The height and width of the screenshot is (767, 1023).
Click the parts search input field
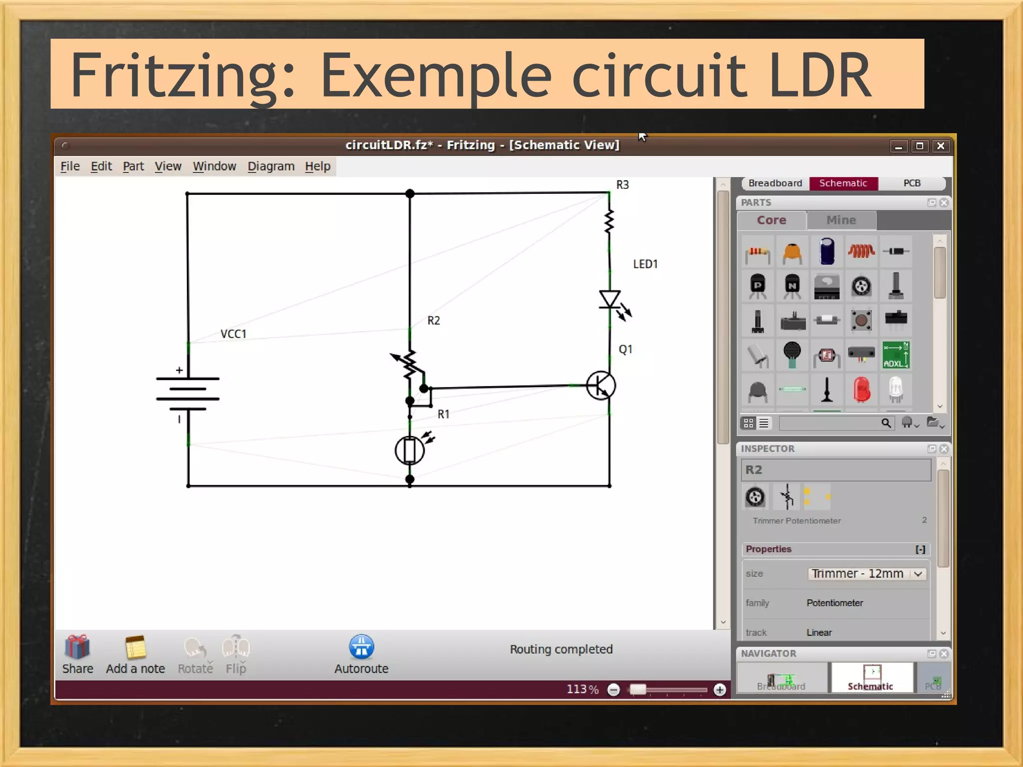[x=829, y=423]
